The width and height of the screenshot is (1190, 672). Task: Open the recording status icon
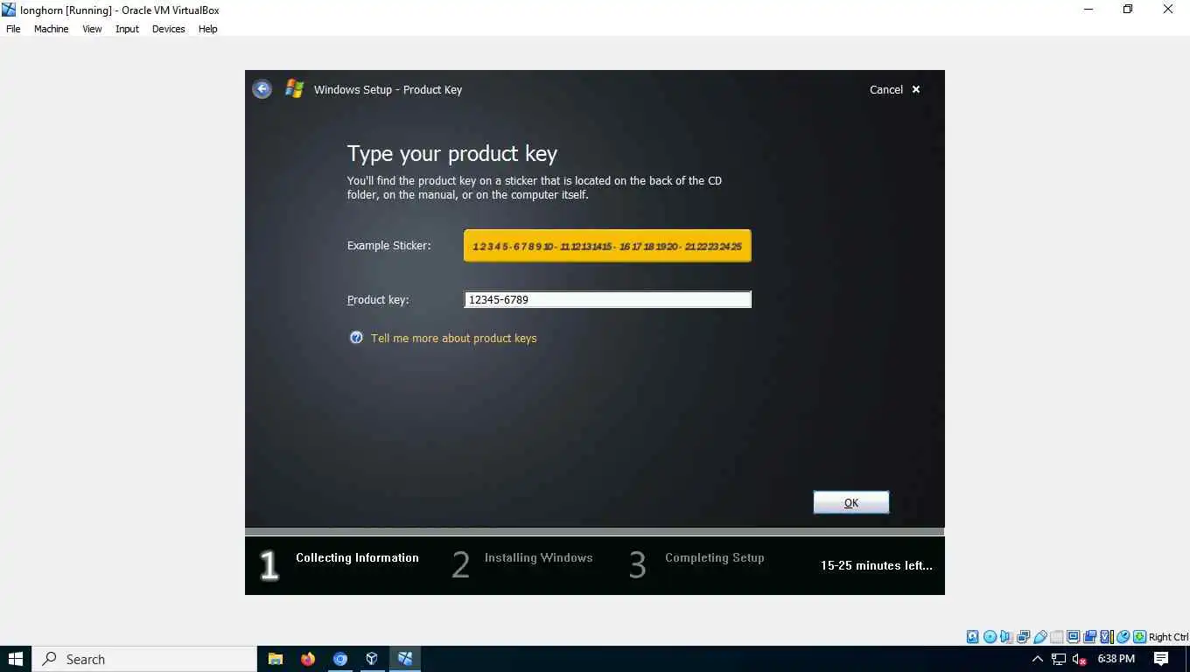pos(1089,637)
